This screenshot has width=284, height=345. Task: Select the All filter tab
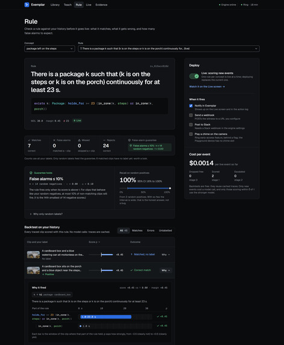(x=124, y=231)
